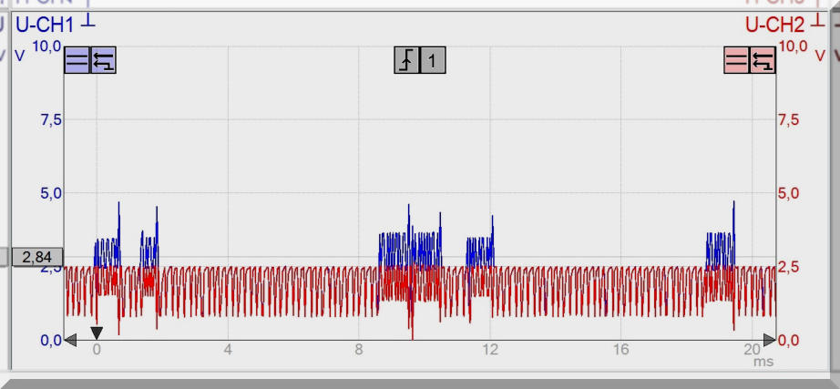Click the blue 5,0 CH1 axis label
Image resolution: width=840 pixels, height=389 pixels.
(46, 193)
